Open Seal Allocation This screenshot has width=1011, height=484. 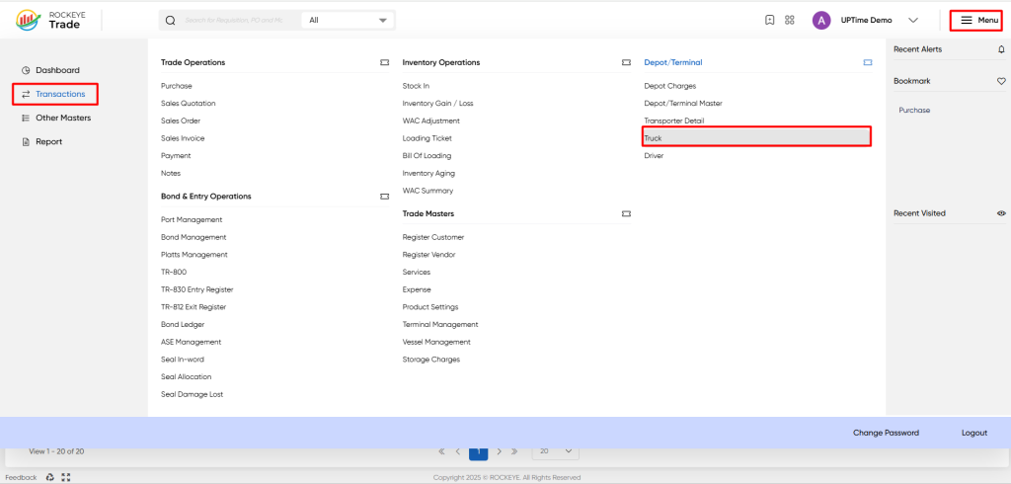[187, 377]
